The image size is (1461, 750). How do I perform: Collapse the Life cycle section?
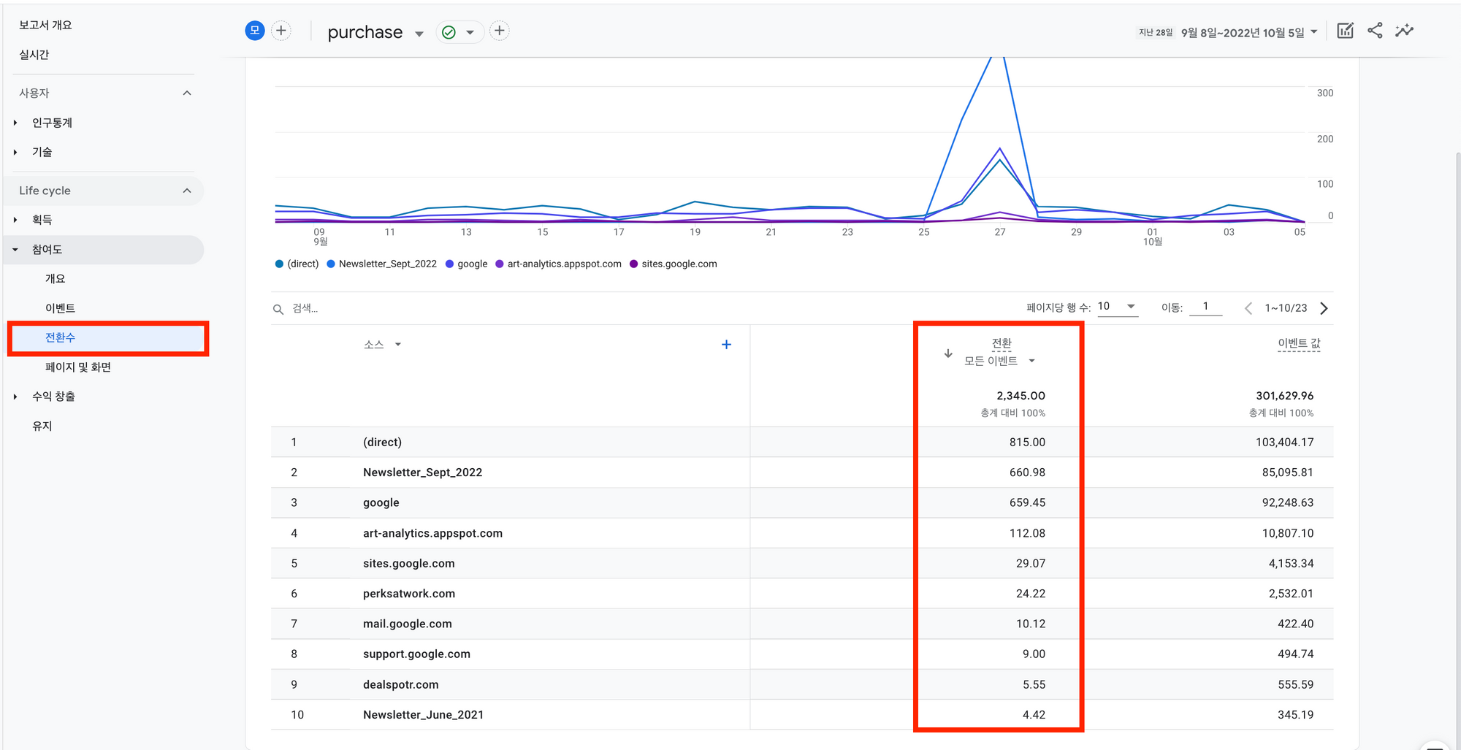click(x=187, y=191)
